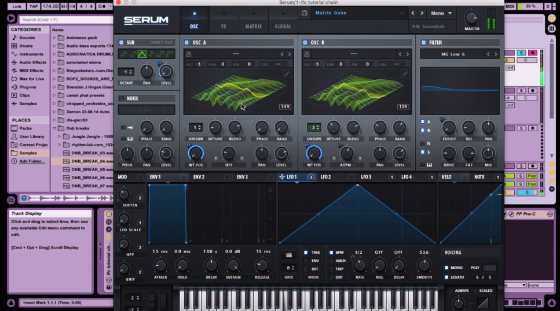The width and height of the screenshot is (560, 311).
Task: Click Ableton Link button
Action: (17, 6)
